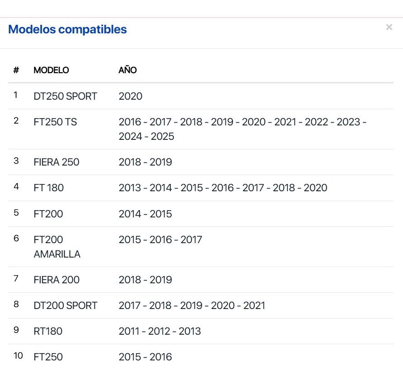Select the DT250 SPORT model row

click(65, 96)
